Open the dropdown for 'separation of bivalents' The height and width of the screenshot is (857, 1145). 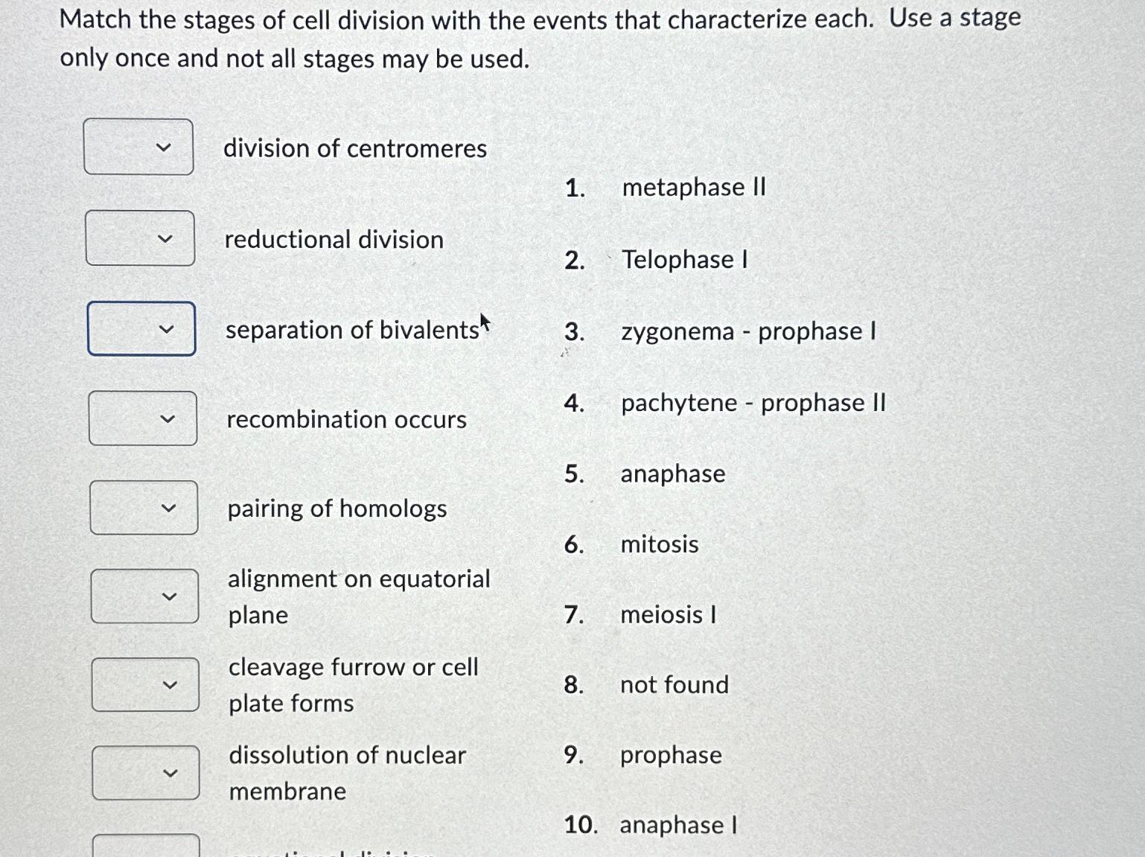tap(141, 329)
